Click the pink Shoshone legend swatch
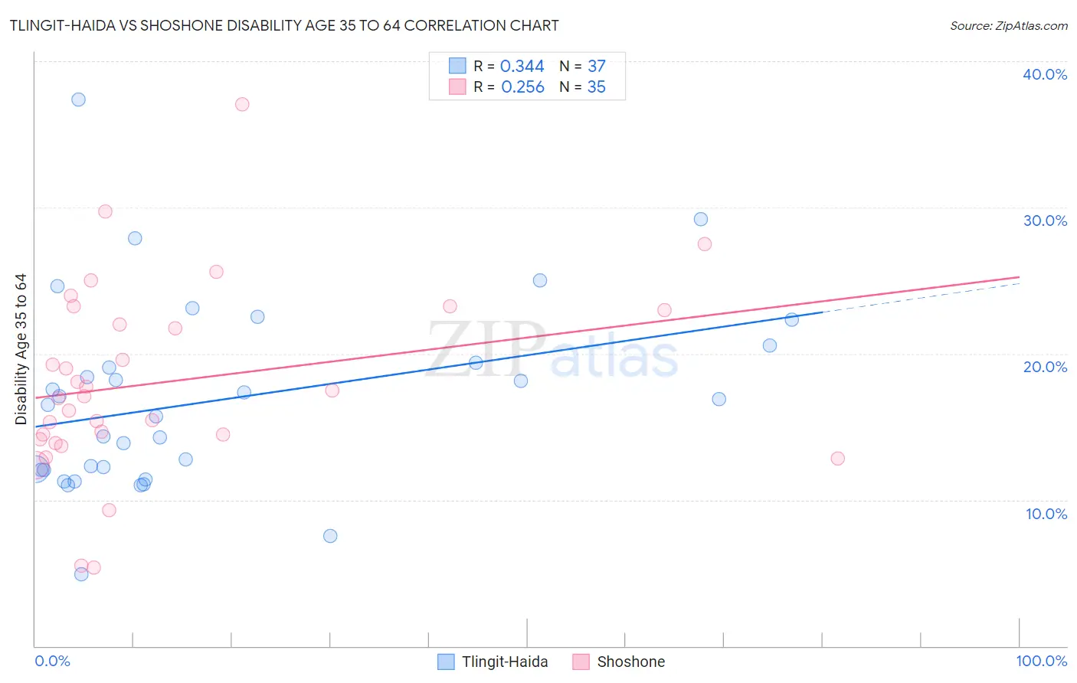 [x=581, y=662]
